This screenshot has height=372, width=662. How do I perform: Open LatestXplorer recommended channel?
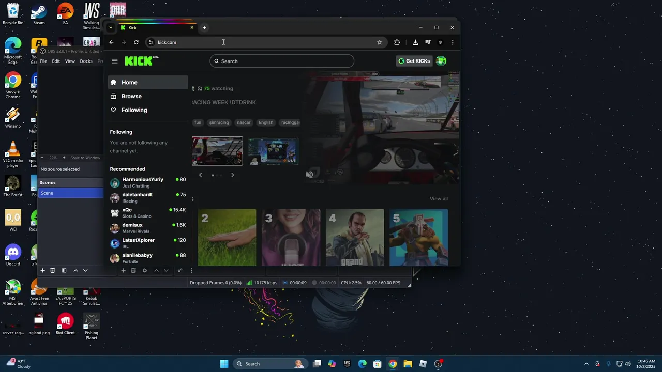click(x=148, y=243)
